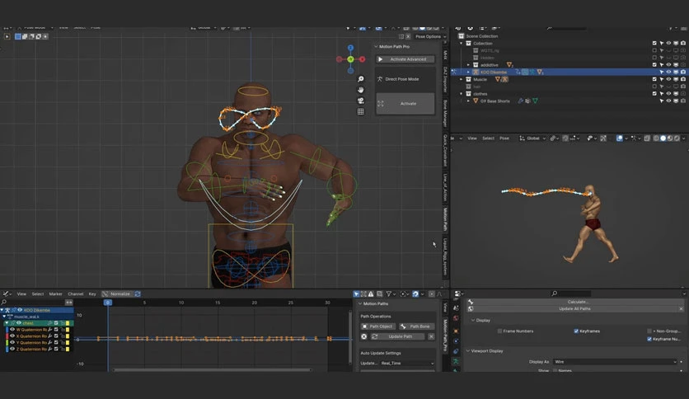Click the zoom magnifier viewport gizmo
This screenshot has width=689, height=399.
click(361, 79)
